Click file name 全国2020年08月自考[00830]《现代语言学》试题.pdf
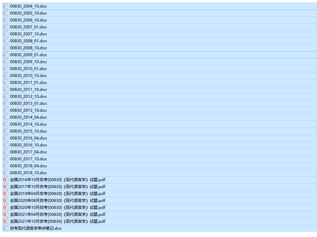Screen dimensions: 317x237 [58, 200]
